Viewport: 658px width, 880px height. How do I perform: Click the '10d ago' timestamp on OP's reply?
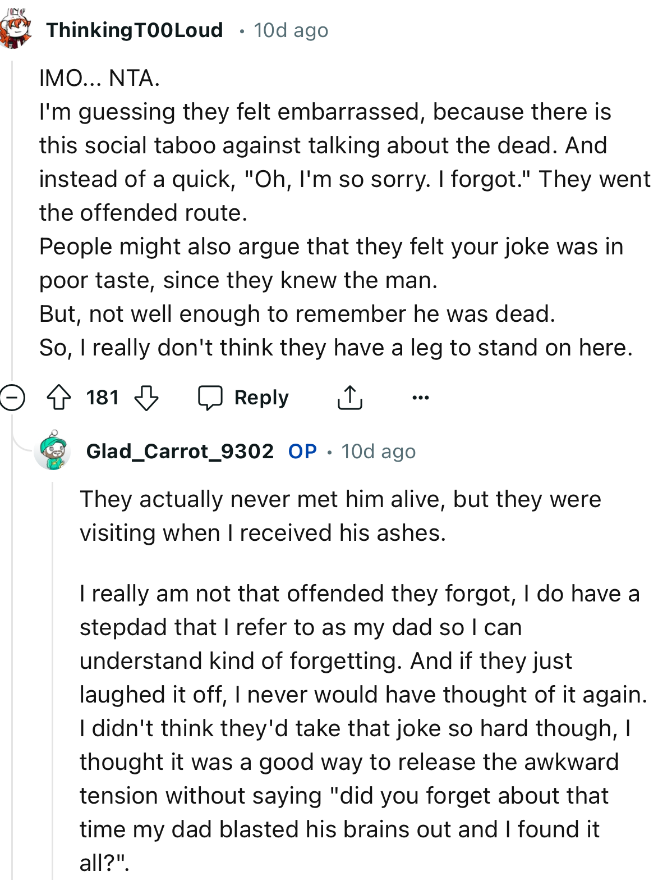pyautogui.click(x=378, y=451)
